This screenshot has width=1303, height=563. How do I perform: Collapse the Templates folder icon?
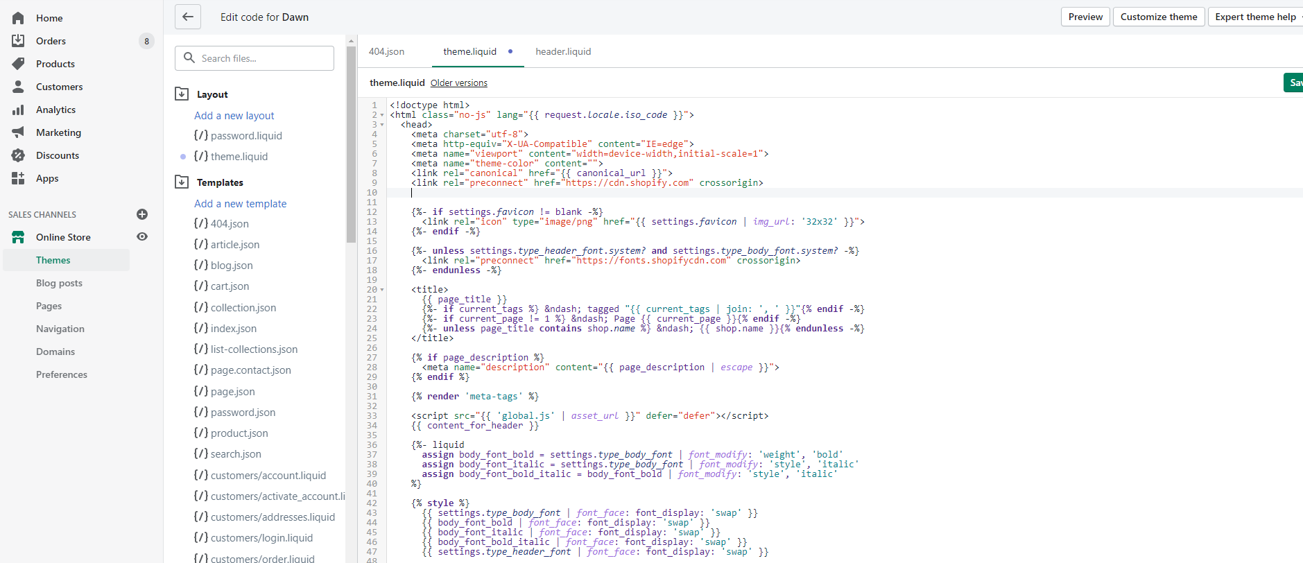(x=182, y=182)
